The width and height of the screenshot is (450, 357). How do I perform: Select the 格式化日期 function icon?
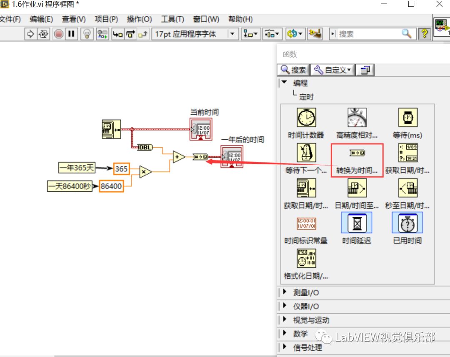click(x=307, y=258)
